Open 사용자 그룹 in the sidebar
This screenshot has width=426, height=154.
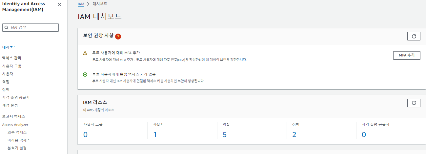pyautogui.click(x=12, y=66)
